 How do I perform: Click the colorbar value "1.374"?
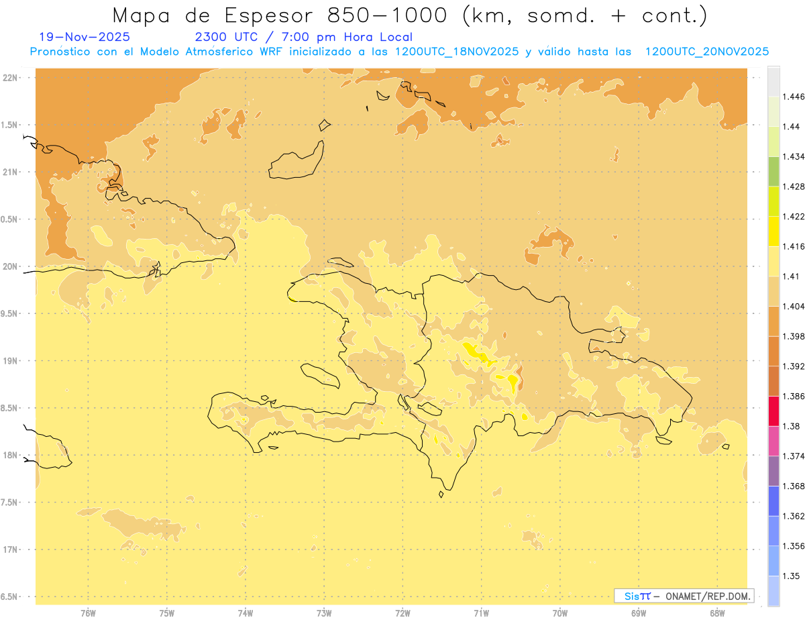[x=794, y=456]
